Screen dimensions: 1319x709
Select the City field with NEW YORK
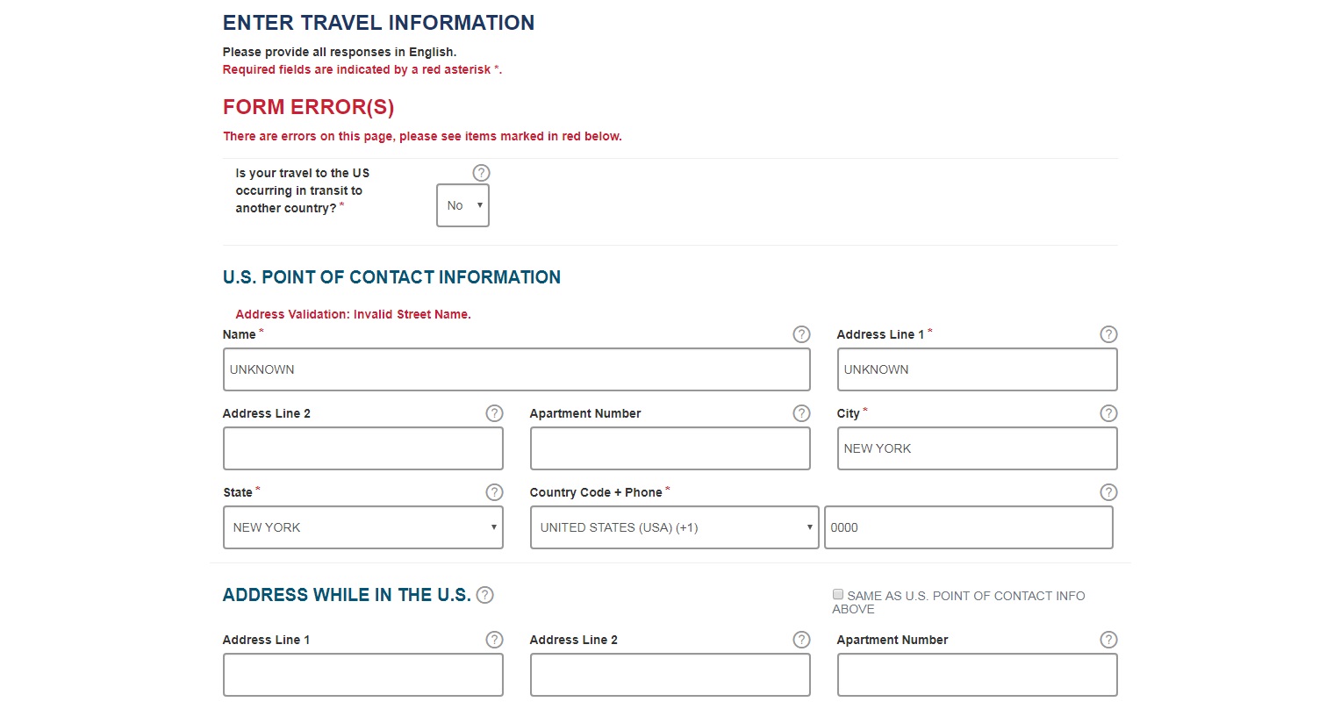977,448
